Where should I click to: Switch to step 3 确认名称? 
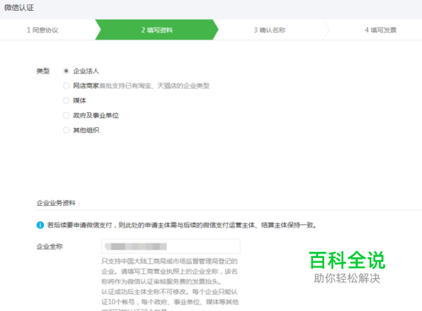tap(269, 30)
